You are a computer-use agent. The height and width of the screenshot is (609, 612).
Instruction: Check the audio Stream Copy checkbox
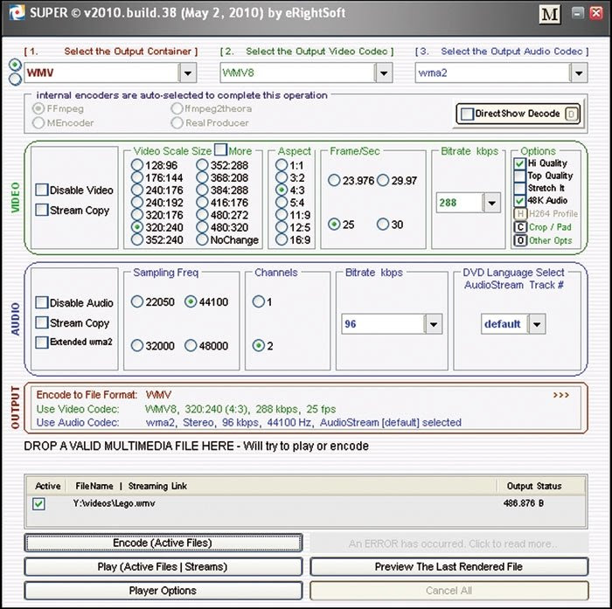41,322
